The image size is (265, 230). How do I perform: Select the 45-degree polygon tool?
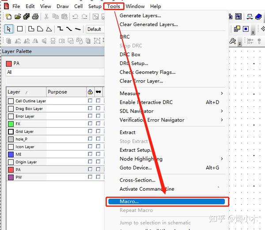point(40,29)
